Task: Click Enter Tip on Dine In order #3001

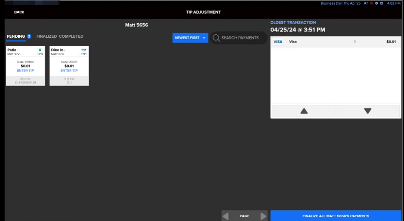Action: click(69, 70)
